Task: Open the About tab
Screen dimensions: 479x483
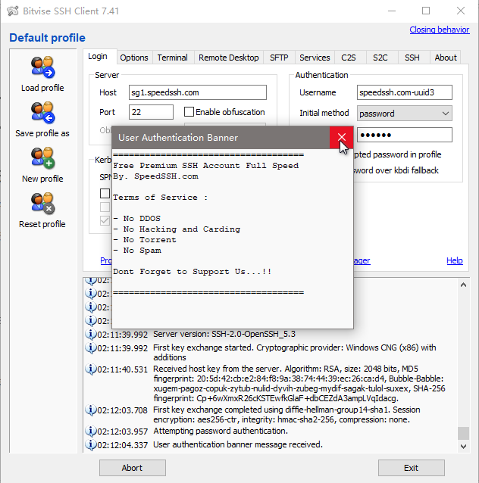Action: pos(446,58)
